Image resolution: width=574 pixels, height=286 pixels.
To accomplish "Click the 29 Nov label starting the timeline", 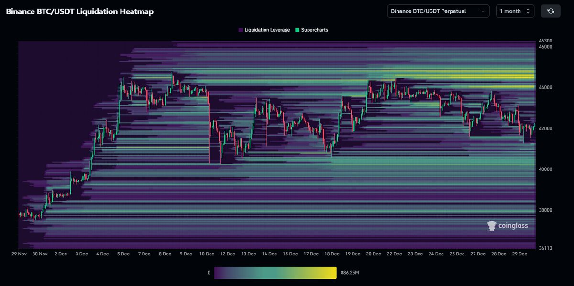I will pos(19,254).
